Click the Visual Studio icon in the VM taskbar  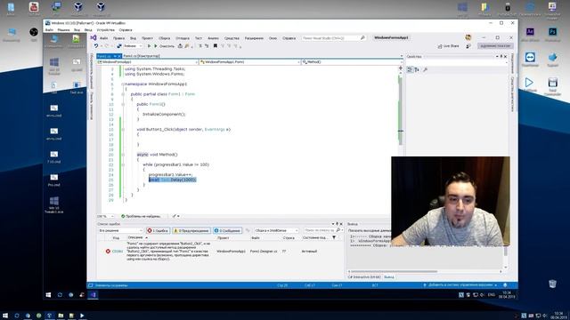click(x=93, y=294)
